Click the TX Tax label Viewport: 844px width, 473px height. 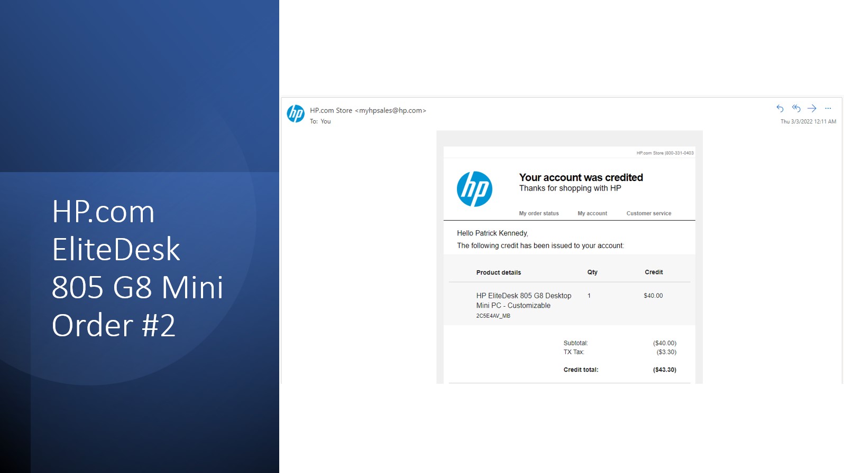pos(574,352)
